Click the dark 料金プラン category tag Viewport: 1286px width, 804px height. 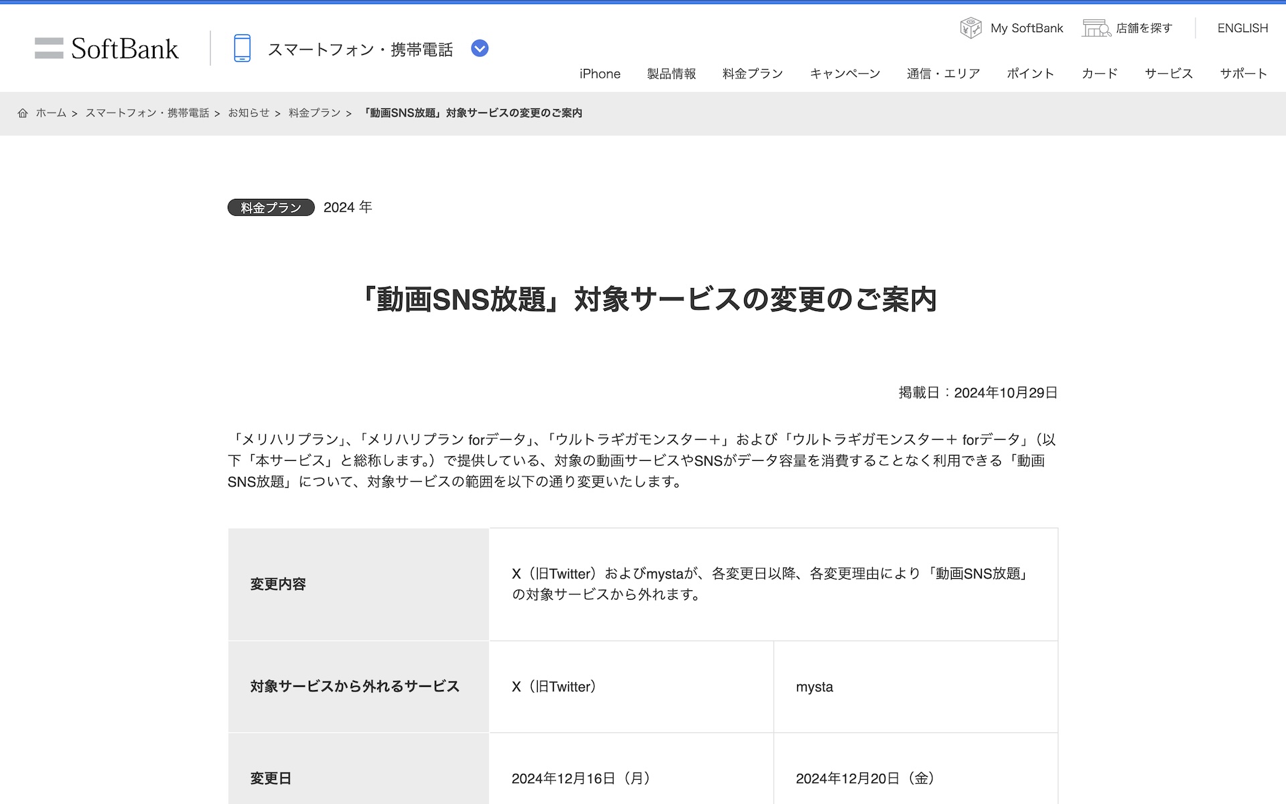(271, 208)
